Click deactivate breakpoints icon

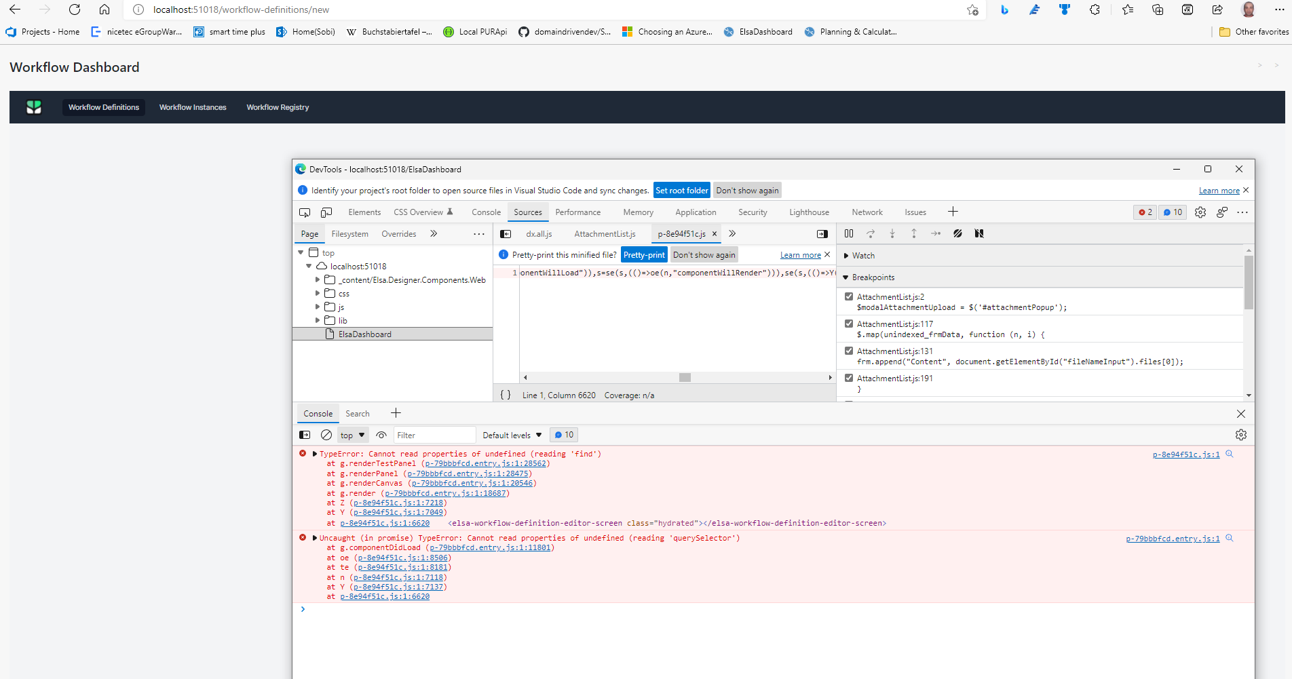point(957,233)
